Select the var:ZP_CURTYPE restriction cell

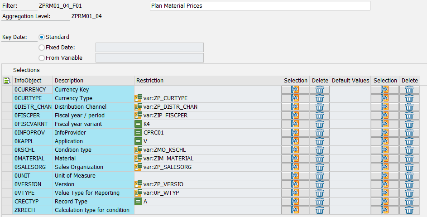click(x=207, y=98)
